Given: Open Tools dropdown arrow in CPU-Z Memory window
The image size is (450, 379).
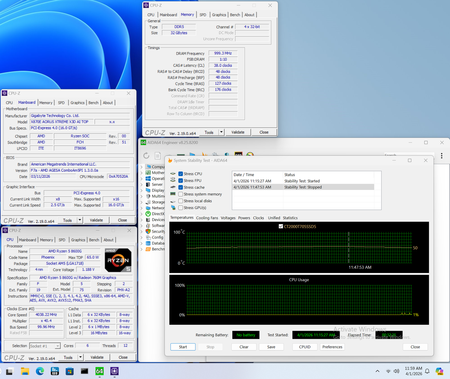Looking at the screenshot, I should coord(221,132).
